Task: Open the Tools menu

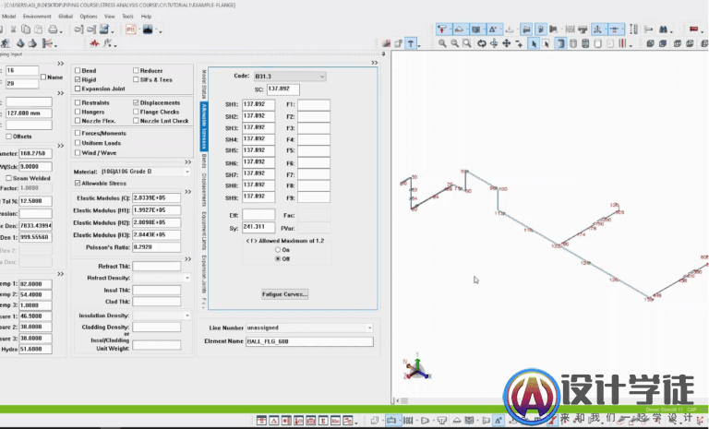Action: point(126,17)
